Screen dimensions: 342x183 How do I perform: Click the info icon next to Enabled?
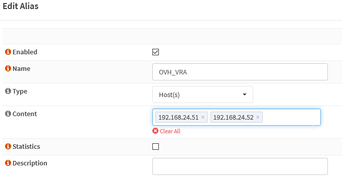point(8,52)
